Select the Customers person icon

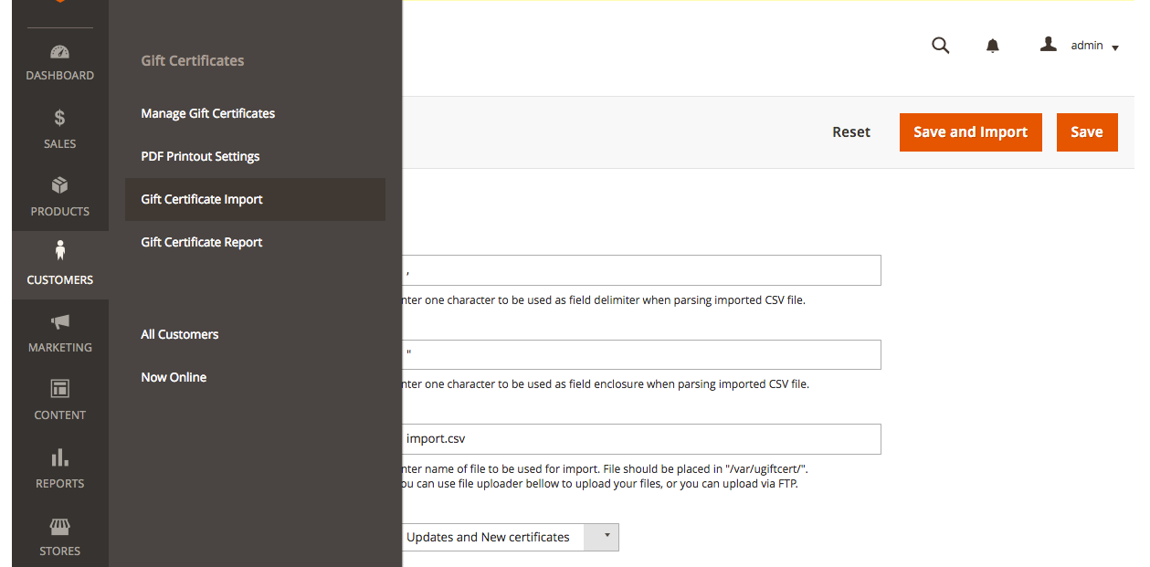click(x=59, y=251)
